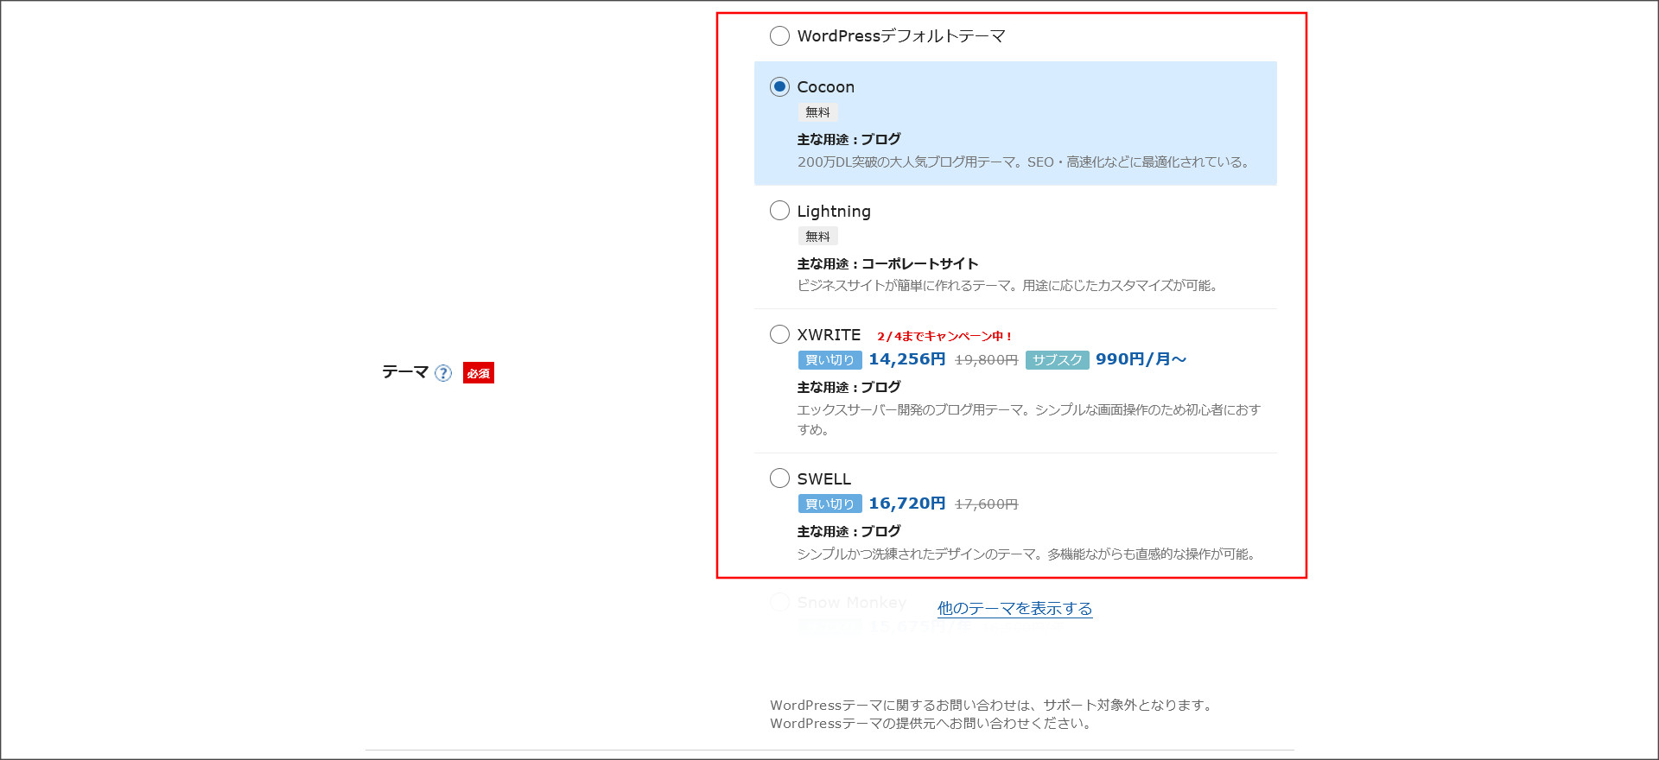Select the Cocoon theme radio button
Image resolution: width=1659 pixels, height=760 pixels.
pyautogui.click(x=779, y=86)
